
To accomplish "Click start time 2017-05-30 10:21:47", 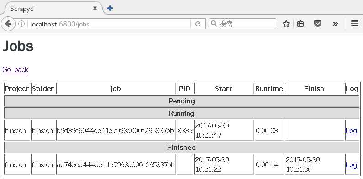I will (212, 131).
